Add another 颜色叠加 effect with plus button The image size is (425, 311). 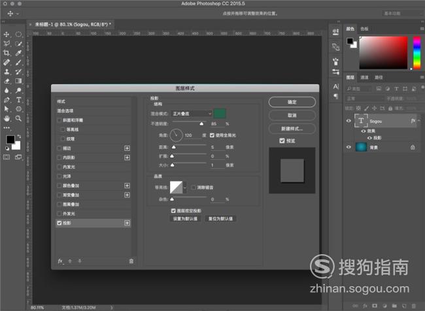[x=127, y=186]
